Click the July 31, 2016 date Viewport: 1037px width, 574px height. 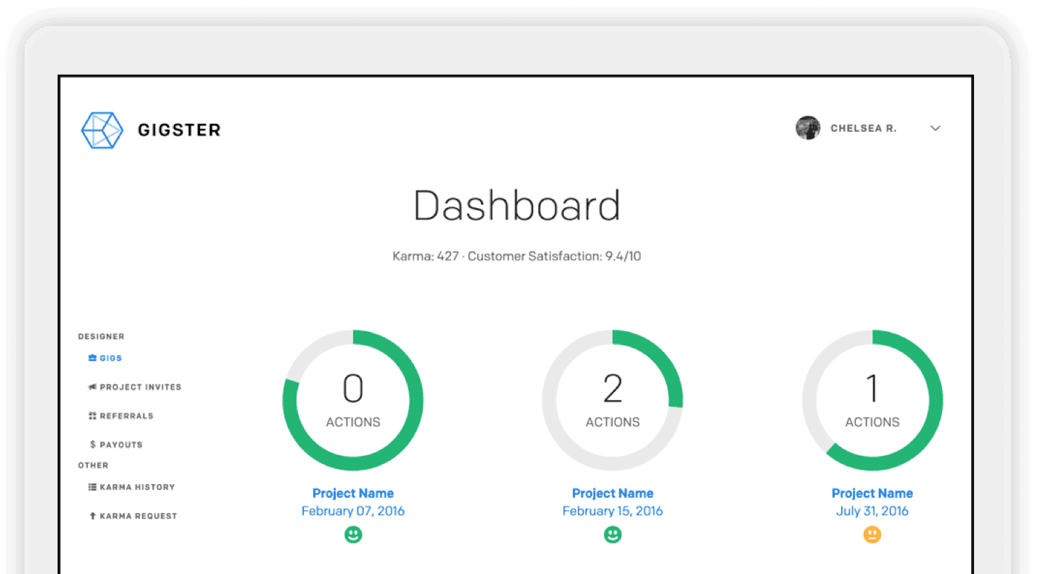[x=872, y=511]
